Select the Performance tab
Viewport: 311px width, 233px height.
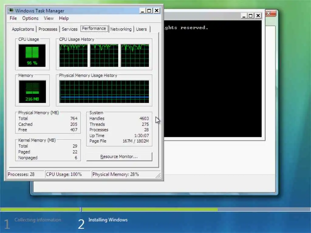[x=94, y=29]
